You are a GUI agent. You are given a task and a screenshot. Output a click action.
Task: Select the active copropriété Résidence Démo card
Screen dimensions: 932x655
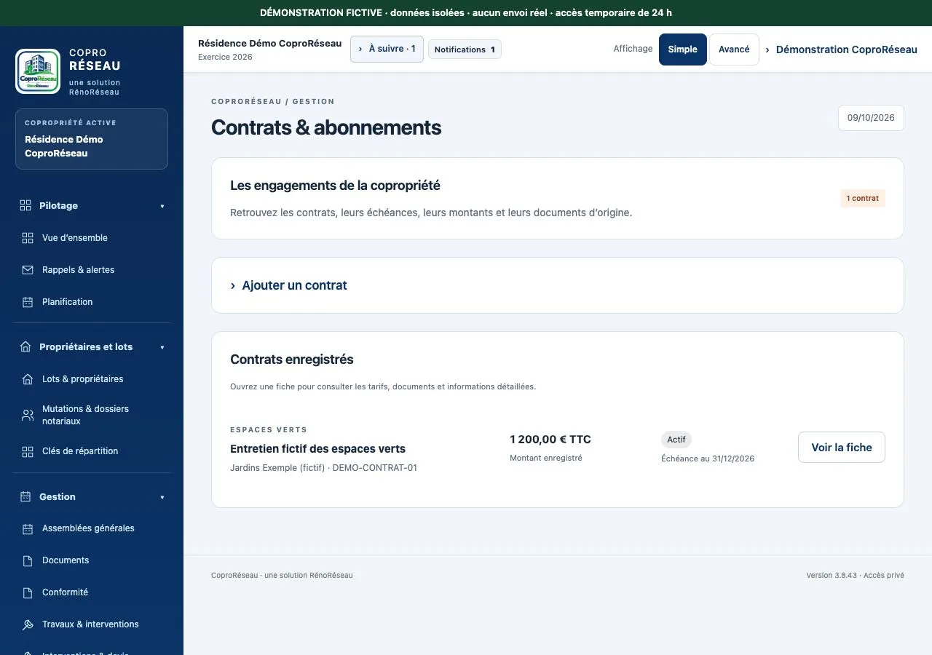(x=92, y=139)
